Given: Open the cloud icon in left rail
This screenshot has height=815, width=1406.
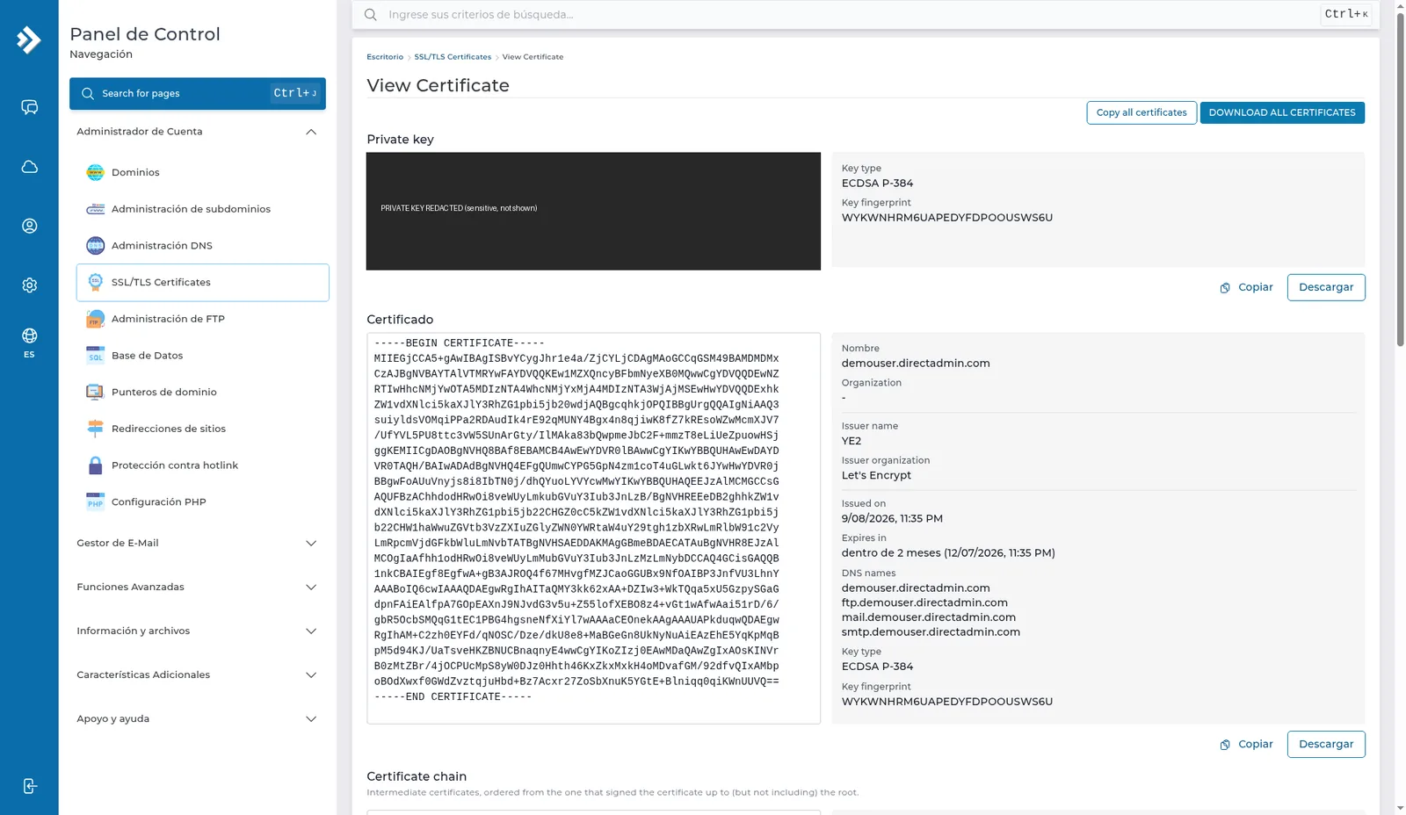Looking at the screenshot, I should click(x=29, y=167).
